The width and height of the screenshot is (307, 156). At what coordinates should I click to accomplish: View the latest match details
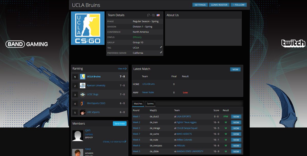(235, 69)
